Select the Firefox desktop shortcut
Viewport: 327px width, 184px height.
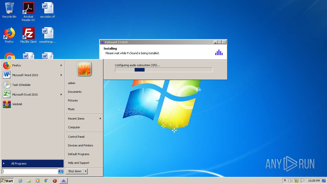pyautogui.click(x=9, y=35)
